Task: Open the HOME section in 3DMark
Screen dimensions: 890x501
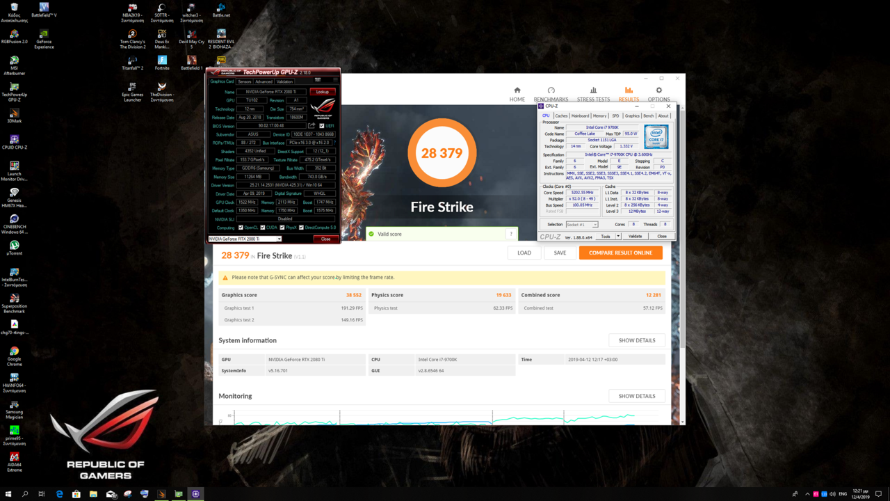Action: (x=517, y=94)
